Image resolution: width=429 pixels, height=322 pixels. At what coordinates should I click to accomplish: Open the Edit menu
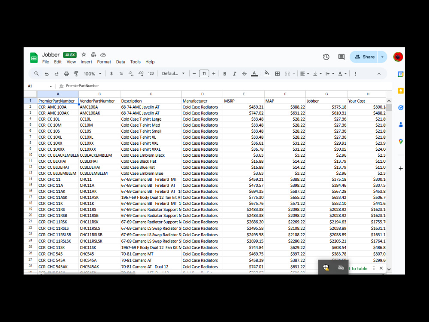58,62
